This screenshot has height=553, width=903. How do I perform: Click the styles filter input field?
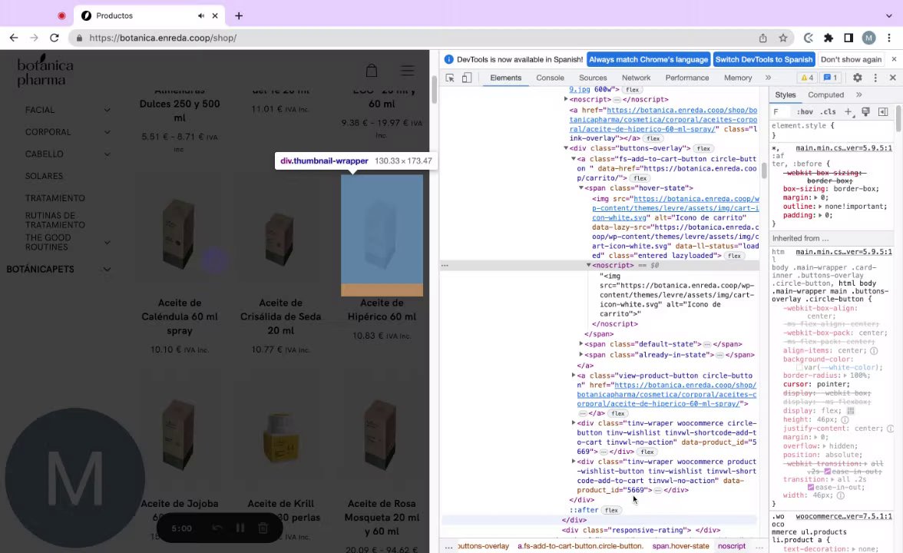pyautogui.click(x=782, y=112)
